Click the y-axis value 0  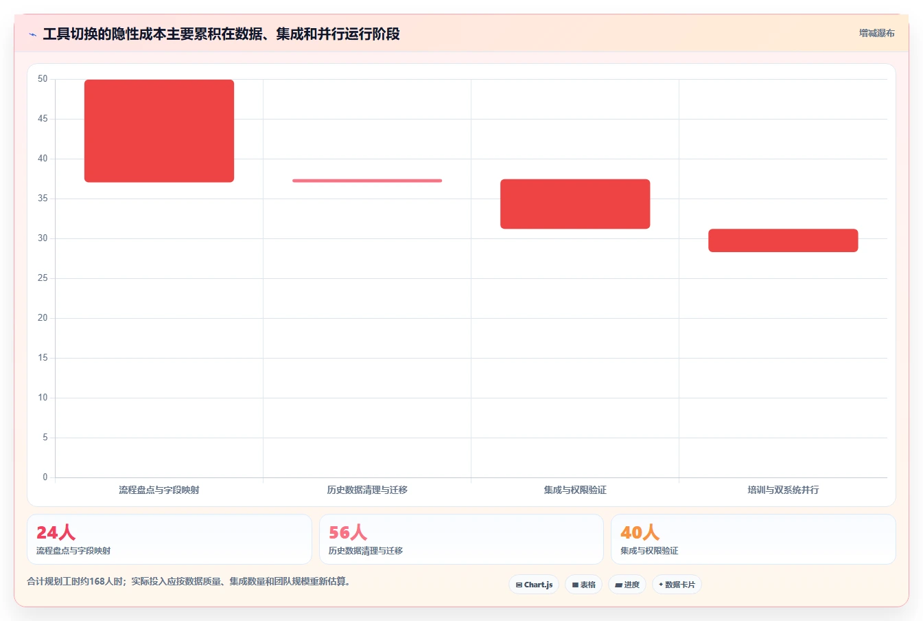point(45,477)
